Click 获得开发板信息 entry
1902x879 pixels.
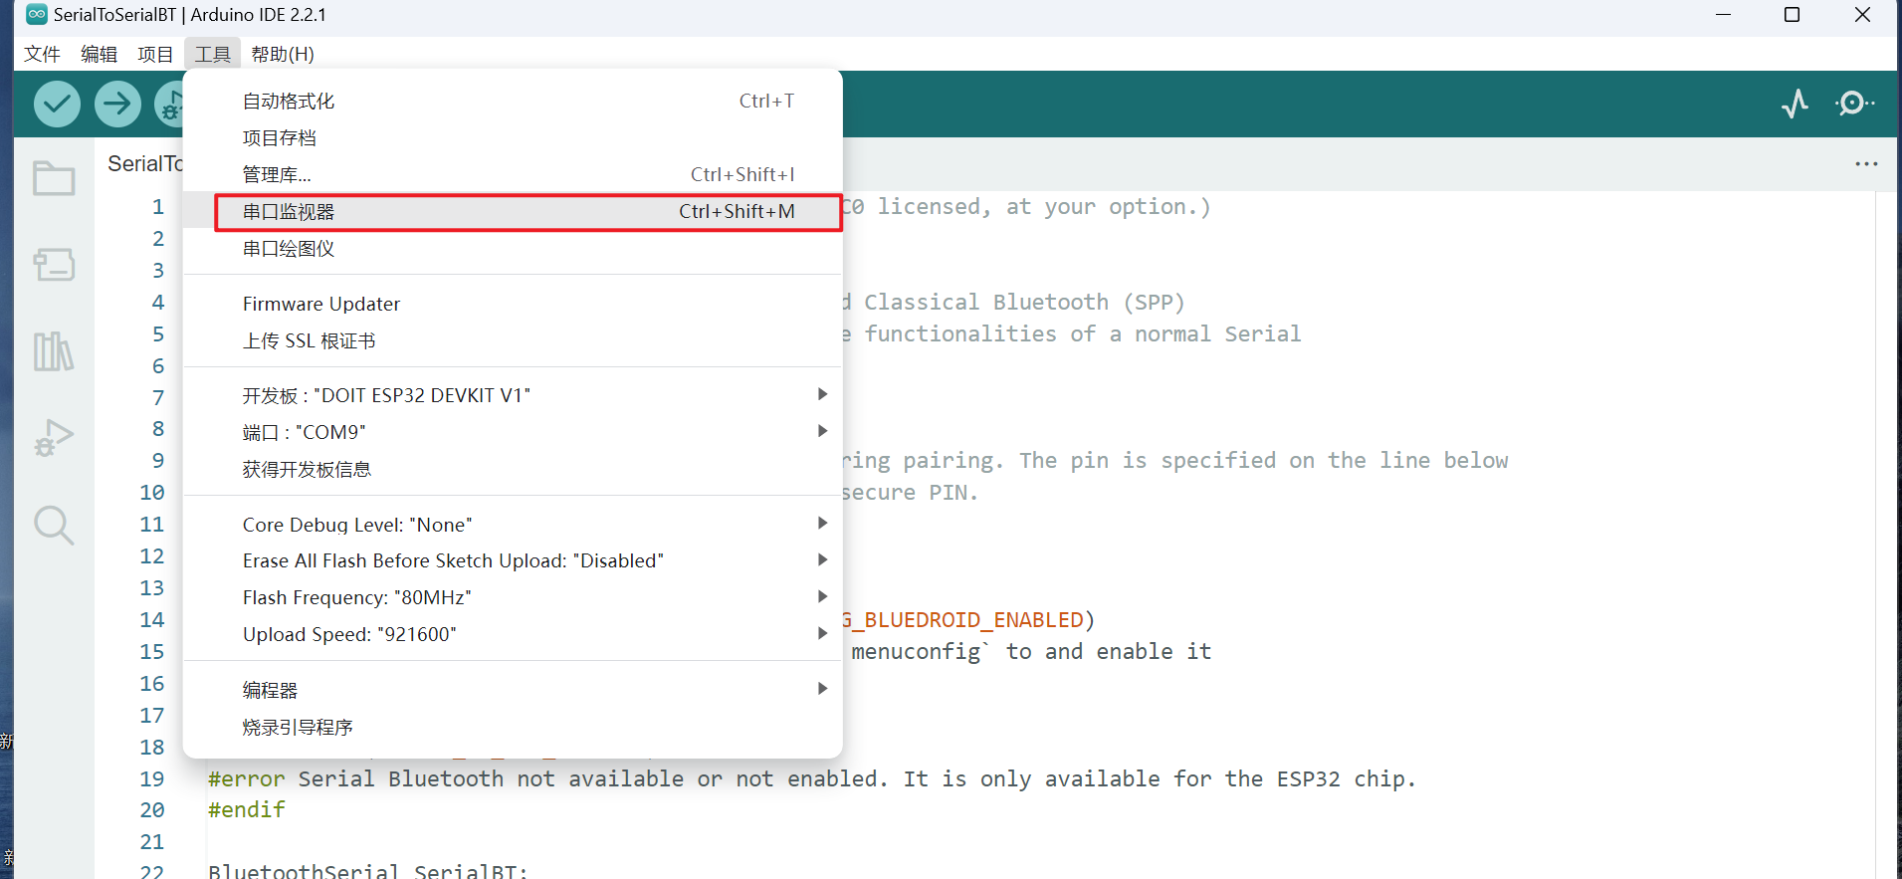pyautogui.click(x=513, y=469)
